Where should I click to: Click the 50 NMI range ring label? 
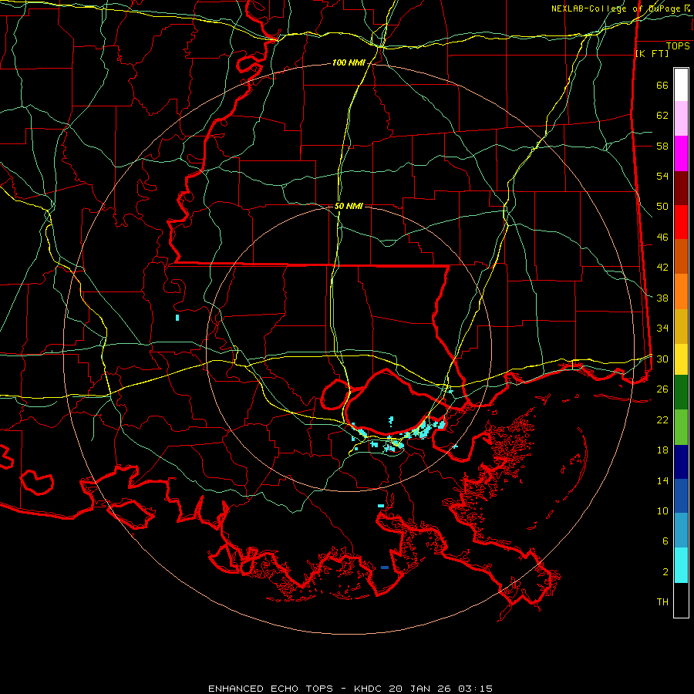(349, 206)
